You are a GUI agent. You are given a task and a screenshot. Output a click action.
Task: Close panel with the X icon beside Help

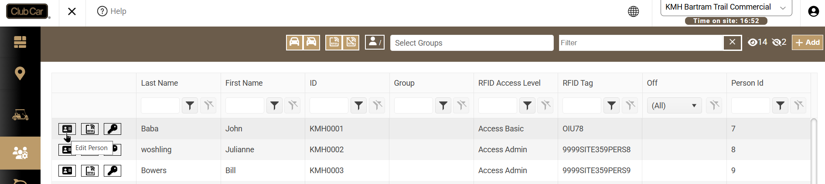[72, 11]
